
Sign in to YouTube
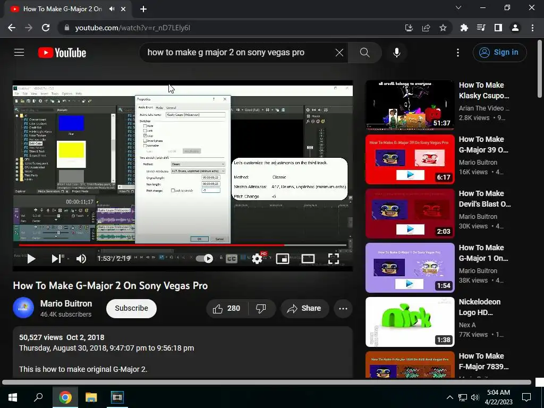pyautogui.click(x=499, y=53)
